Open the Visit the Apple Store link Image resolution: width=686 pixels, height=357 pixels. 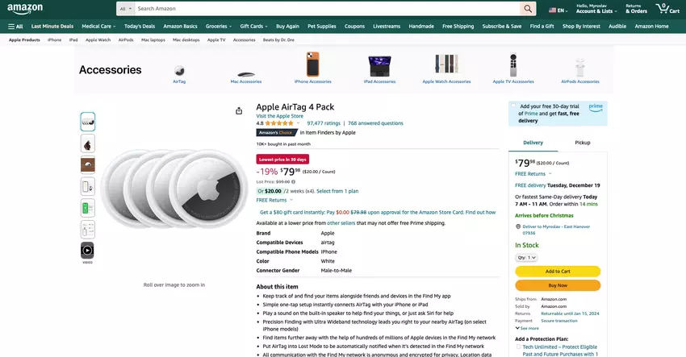(x=281, y=116)
